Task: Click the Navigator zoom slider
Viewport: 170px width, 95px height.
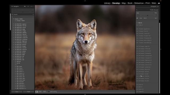Action: pos(23,12)
